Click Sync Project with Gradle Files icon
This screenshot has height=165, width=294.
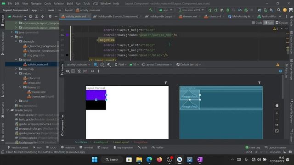coord(259,10)
